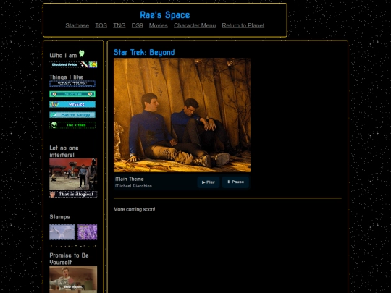Click the white bird stamp
Image resolution: width=391 pixels, height=293 pixels.
point(62,232)
